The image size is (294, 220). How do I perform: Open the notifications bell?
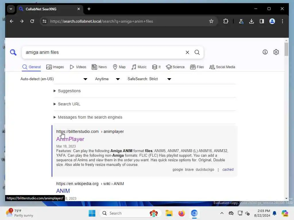click(274, 213)
